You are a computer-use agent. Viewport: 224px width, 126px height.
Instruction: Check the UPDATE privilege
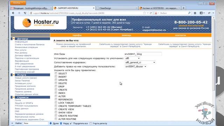tap(56, 80)
